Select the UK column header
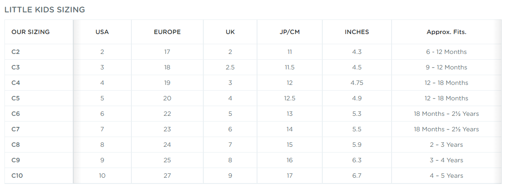Image resolution: width=507 pixels, height=191 pixels. coord(230,32)
